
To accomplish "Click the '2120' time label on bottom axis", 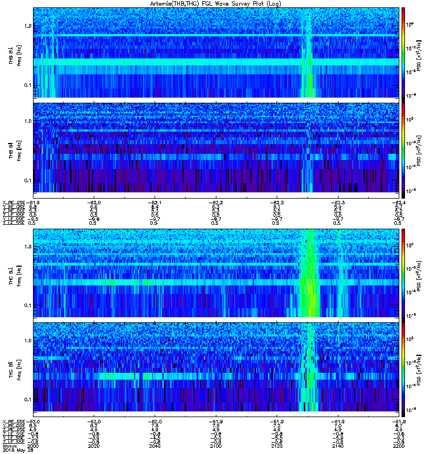I will (x=277, y=446).
